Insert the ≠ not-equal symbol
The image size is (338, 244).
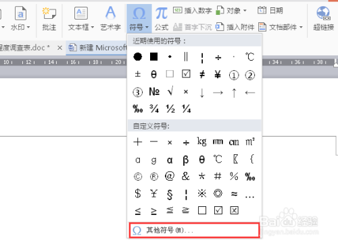coord(202,74)
